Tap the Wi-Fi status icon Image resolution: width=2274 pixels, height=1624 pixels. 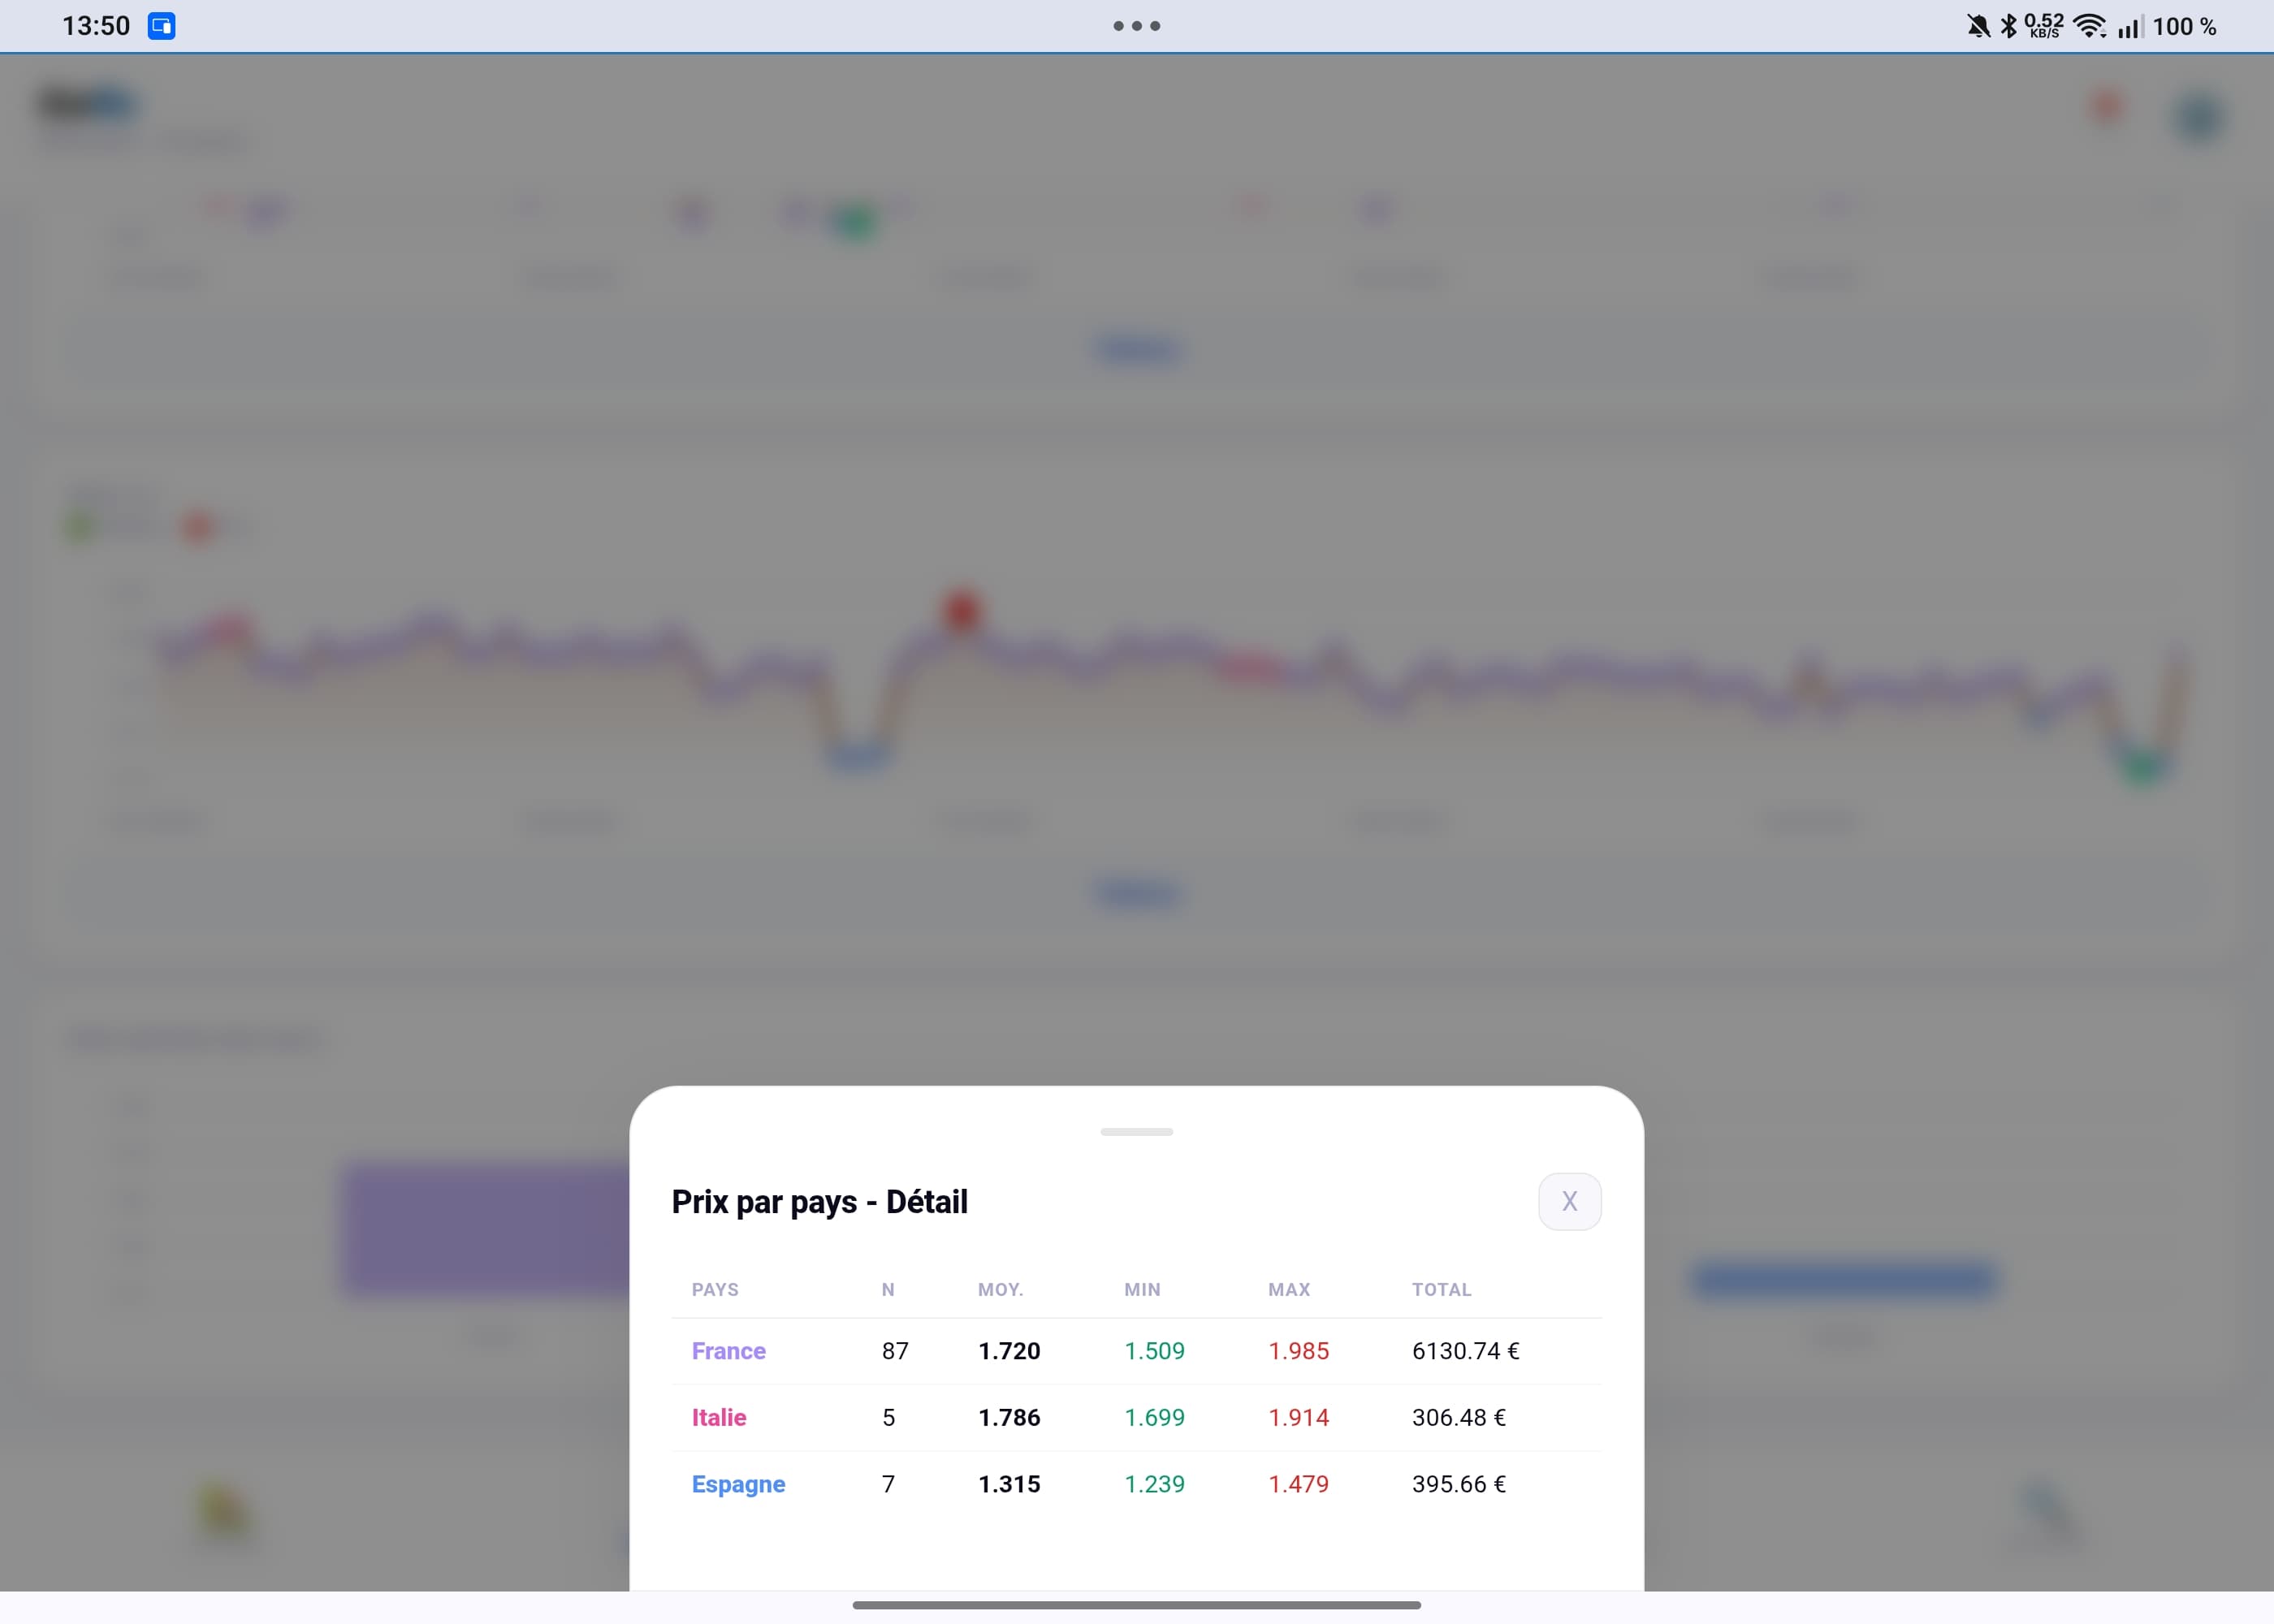click(2089, 26)
